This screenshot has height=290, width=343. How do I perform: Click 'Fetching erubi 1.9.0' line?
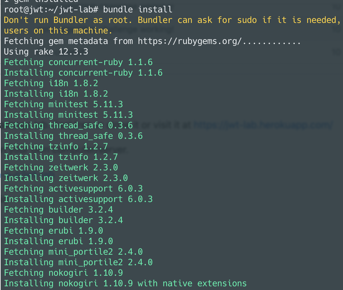coord(54,231)
